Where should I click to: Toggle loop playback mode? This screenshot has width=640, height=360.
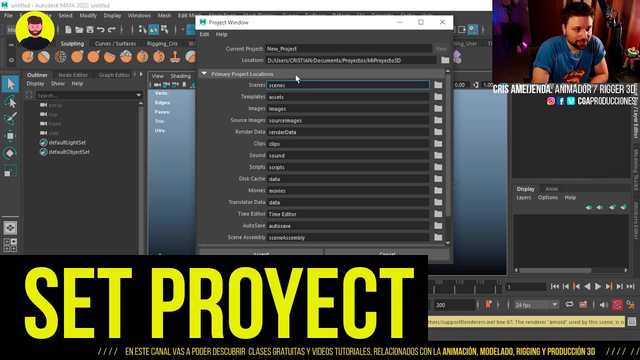[569, 304]
